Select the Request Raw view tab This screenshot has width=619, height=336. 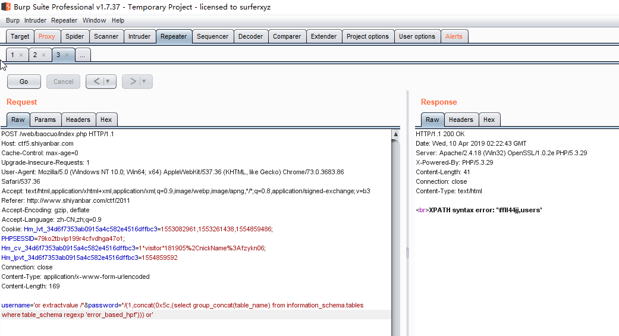(x=18, y=120)
